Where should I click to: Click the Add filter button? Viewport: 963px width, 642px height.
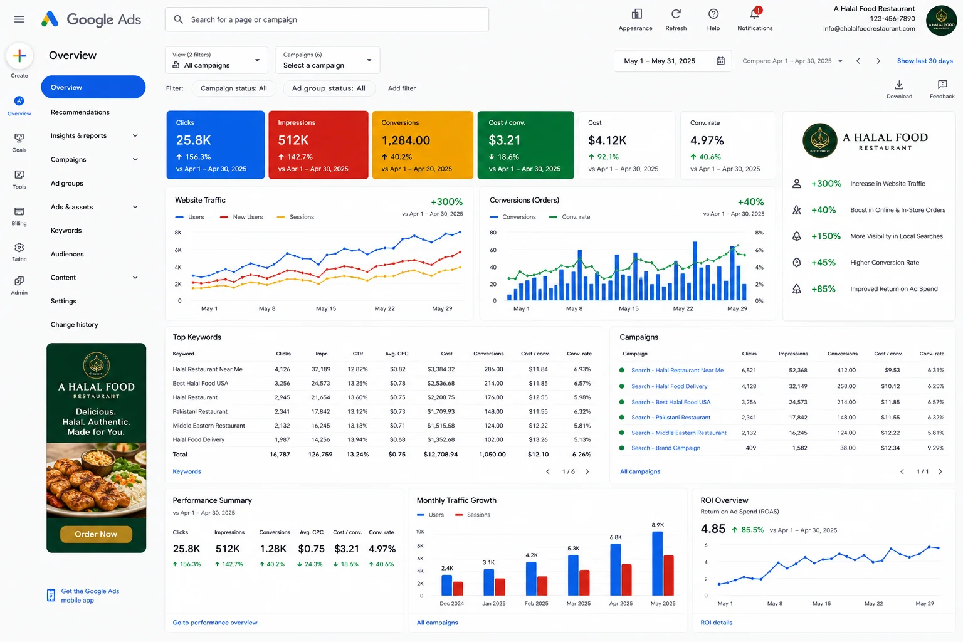pos(402,88)
